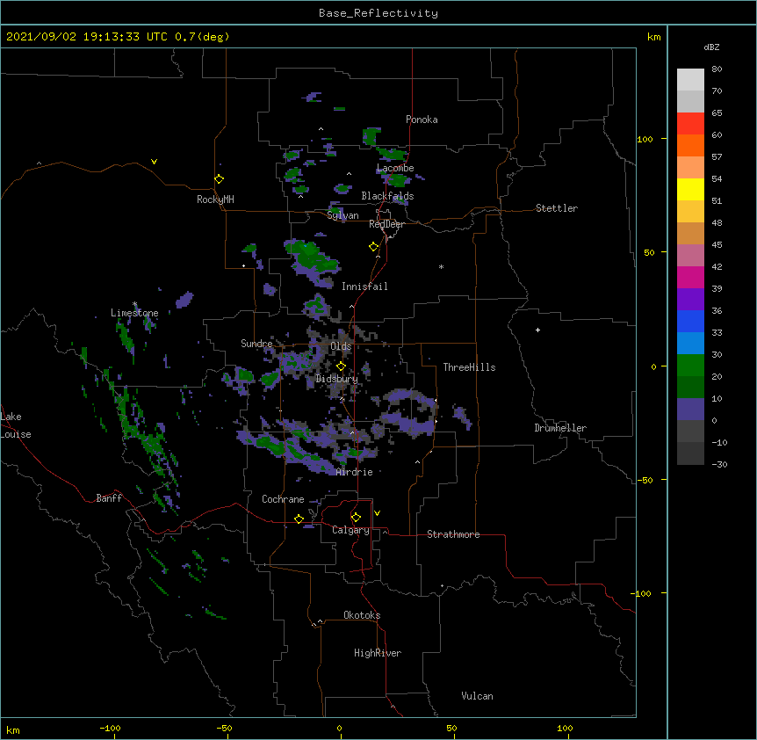Screen dimensions: 757x740
Task: Choose the royal blue 33-36 dBZ legend color
Action: tap(690, 321)
